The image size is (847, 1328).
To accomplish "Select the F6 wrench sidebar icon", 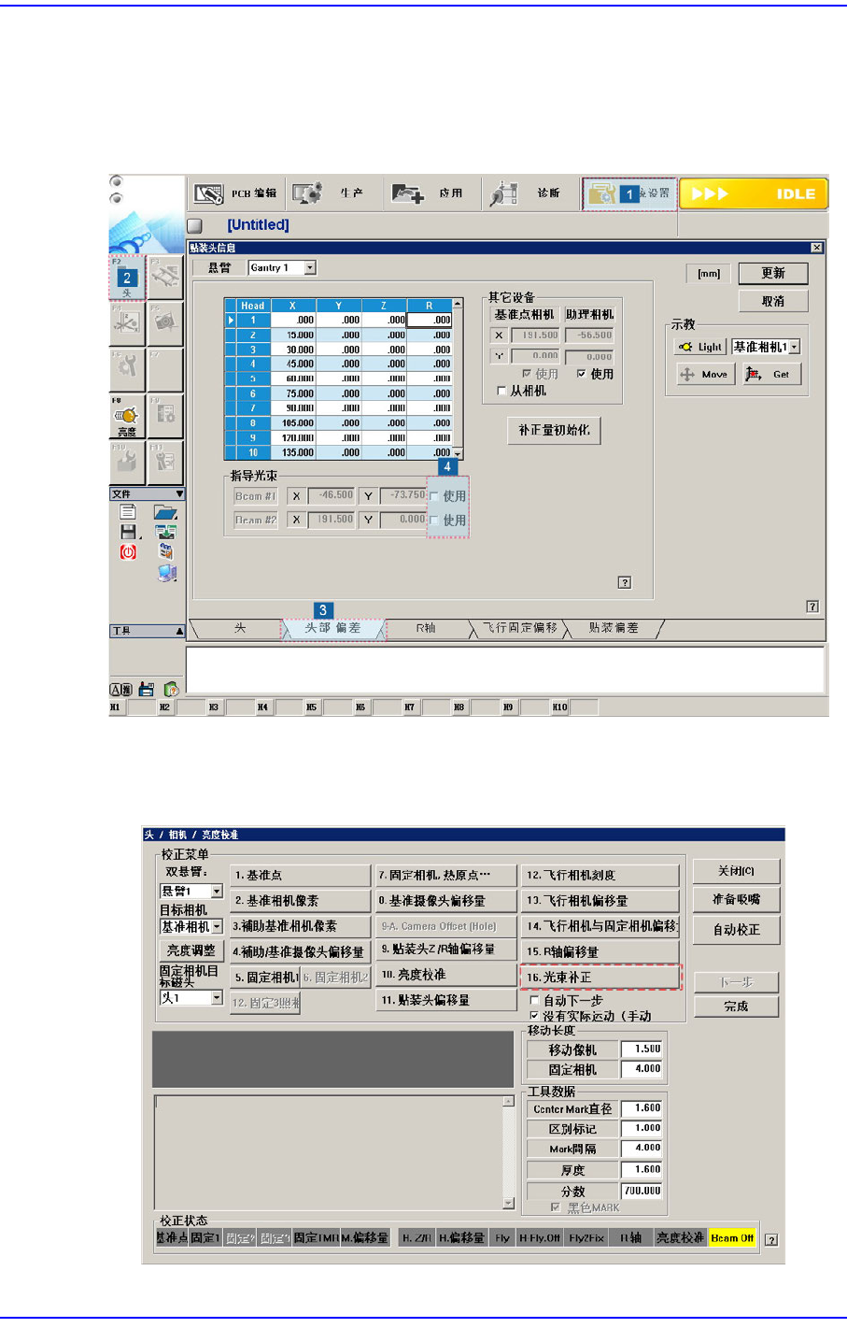I will pyautogui.click(x=127, y=370).
